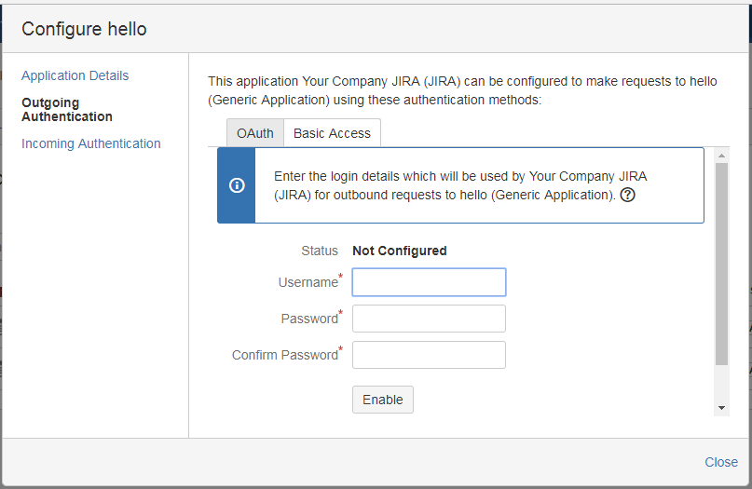752x489 pixels.
Task: Select the Basic Access tab
Action: click(x=332, y=133)
